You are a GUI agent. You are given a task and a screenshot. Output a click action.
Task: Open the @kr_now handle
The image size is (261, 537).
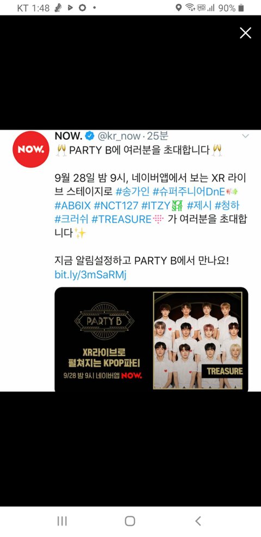click(x=119, y=136)
